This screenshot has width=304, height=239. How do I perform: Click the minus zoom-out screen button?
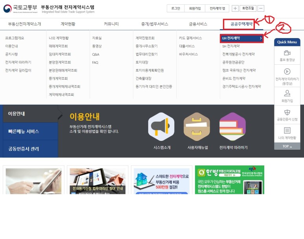tap(261, 8)
